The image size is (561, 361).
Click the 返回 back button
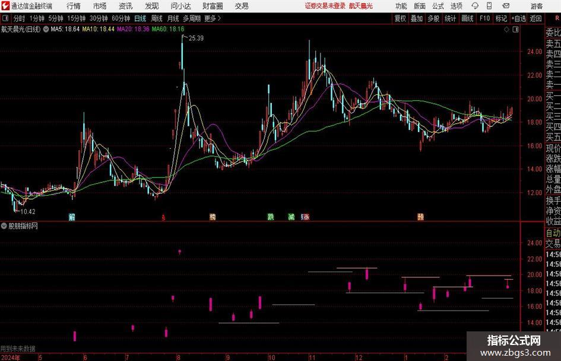tap(536, 18)
